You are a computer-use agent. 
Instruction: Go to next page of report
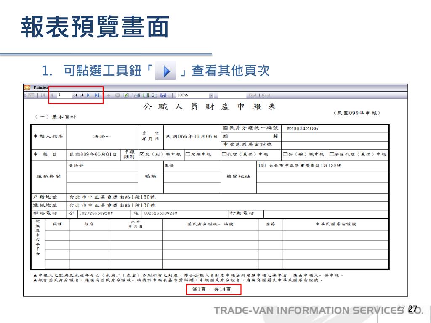88,95
